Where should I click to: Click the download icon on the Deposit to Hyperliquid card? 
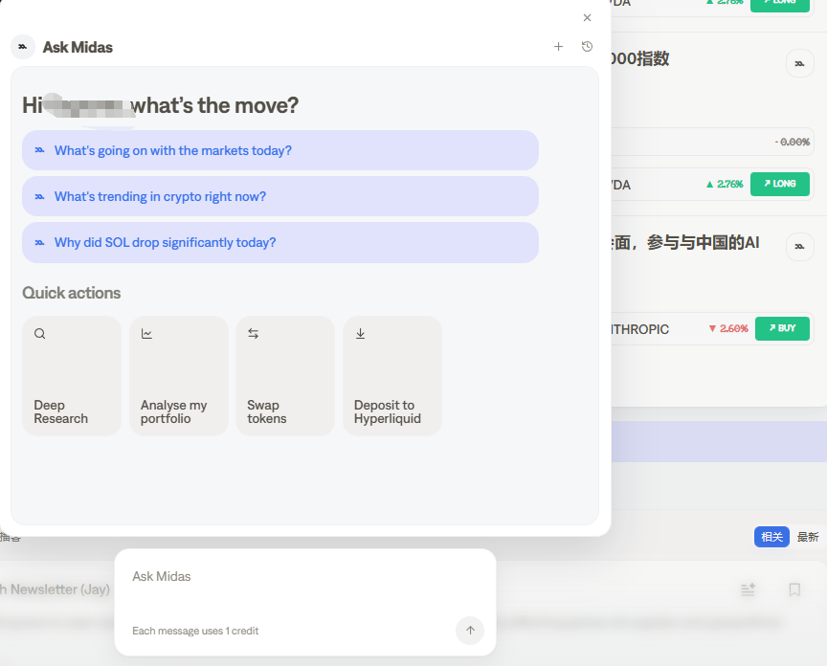click(360, 334)
